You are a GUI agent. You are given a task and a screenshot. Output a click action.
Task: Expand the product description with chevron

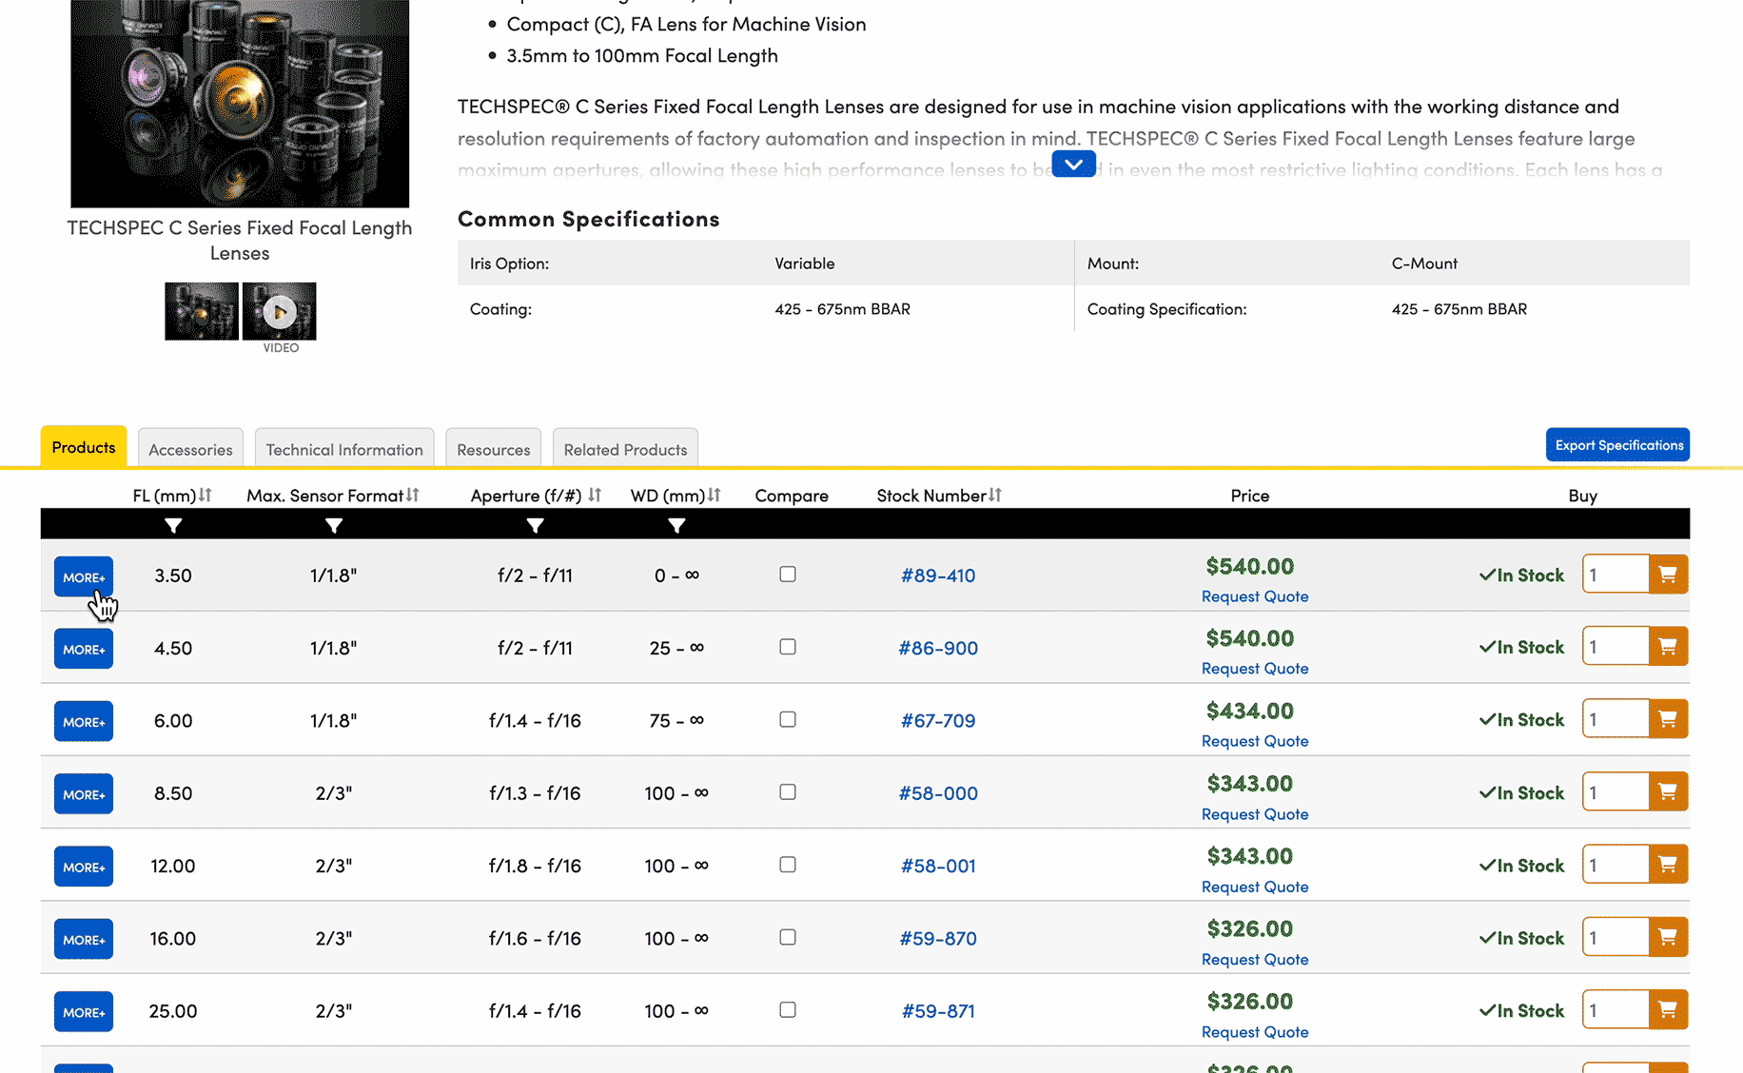[x=1073, y=165]
